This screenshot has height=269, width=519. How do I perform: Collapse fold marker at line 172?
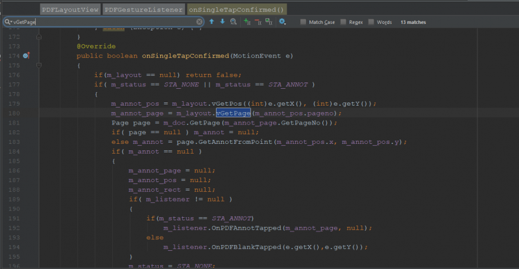click(x=40, y=38)
